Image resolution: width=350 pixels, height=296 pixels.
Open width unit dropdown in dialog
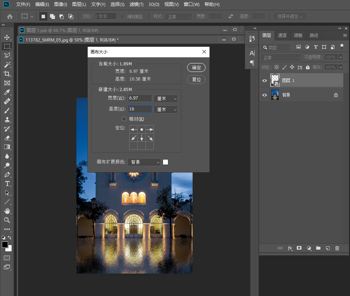pyautogui.click(x=165, y=98)
